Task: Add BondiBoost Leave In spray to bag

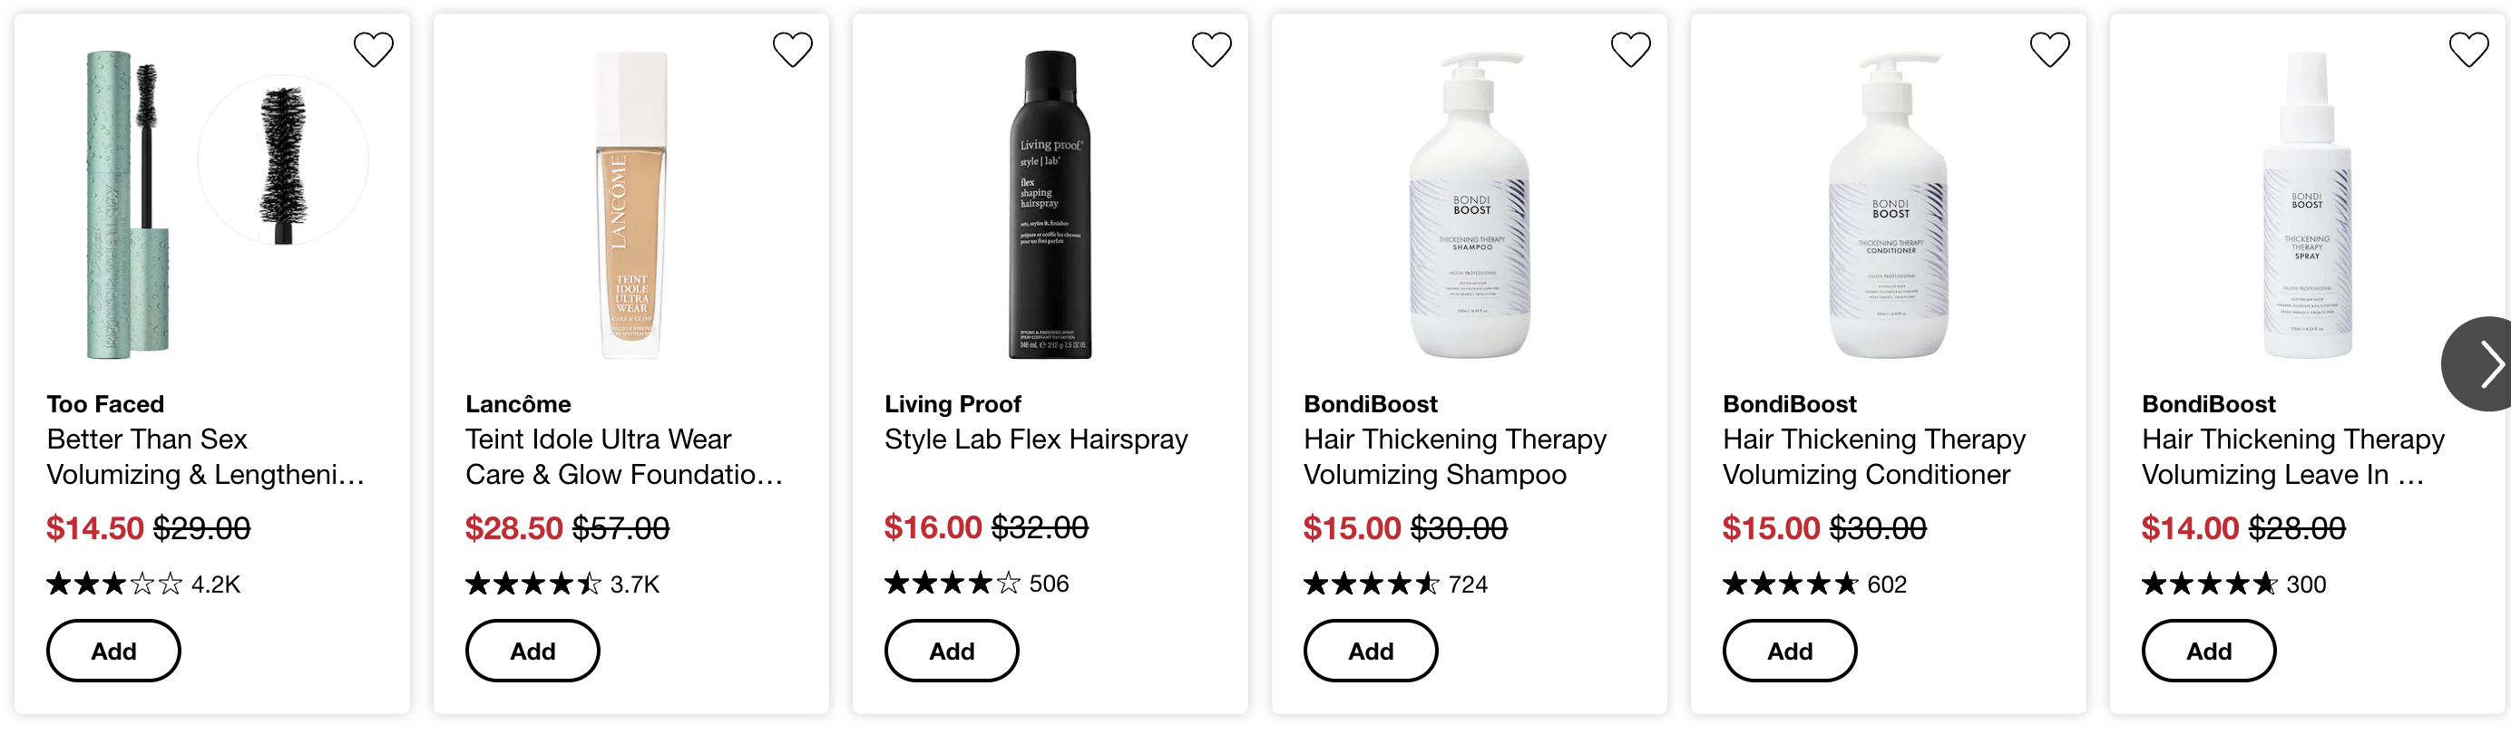Action: coord(2209,652)
